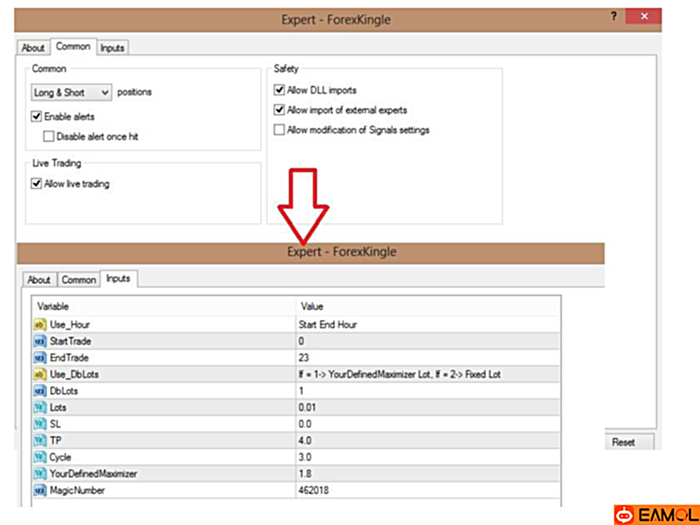
Task: Switch to Common tab in lower dialog
Action: coord(78,279)
